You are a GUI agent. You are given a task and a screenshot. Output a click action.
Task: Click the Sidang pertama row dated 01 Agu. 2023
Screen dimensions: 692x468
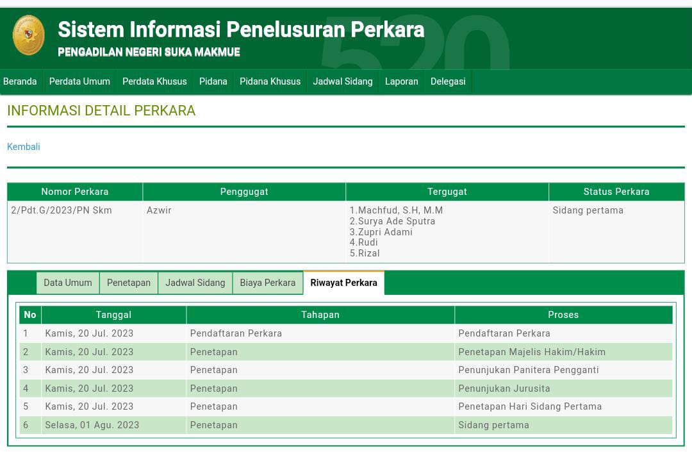(346, 425)
